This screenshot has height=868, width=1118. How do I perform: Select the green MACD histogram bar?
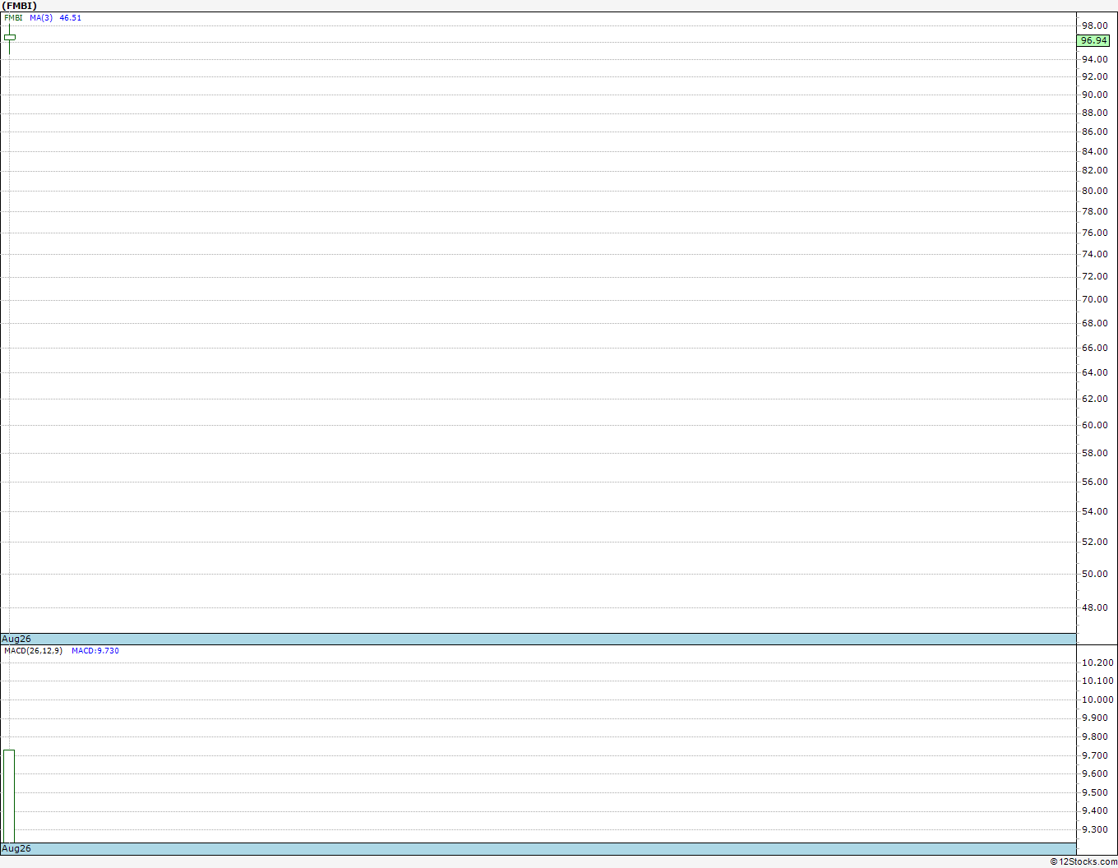(x=9, y=796)
